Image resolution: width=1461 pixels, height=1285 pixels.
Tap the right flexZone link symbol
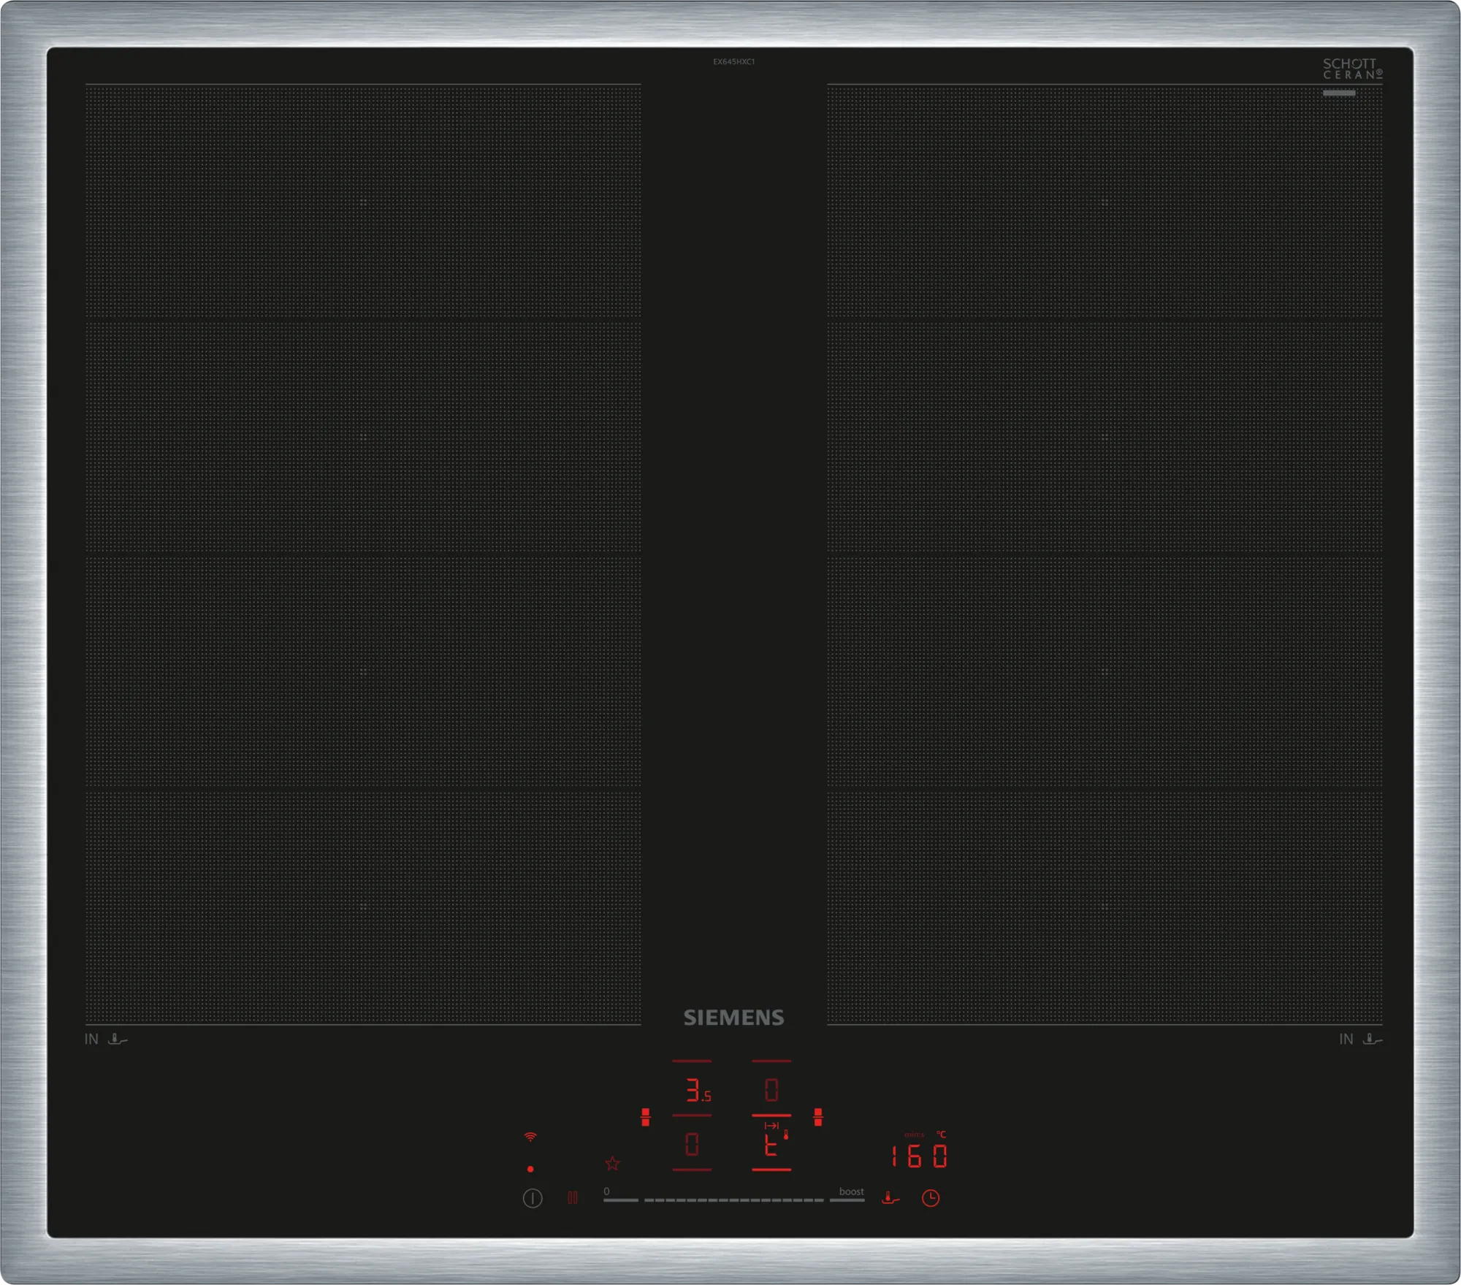(818, 1117)
